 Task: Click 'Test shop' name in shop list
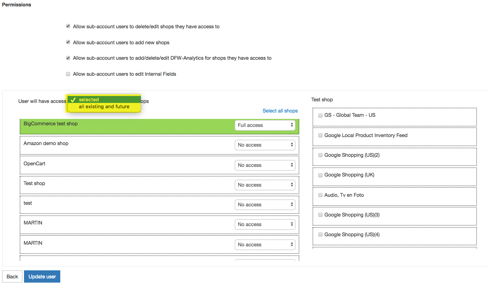pos(34,183)
